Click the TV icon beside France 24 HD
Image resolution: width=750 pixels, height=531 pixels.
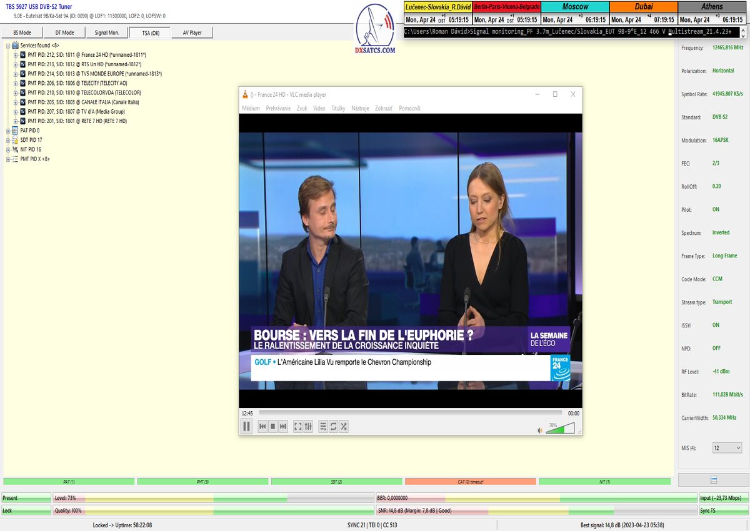point(23,55)
